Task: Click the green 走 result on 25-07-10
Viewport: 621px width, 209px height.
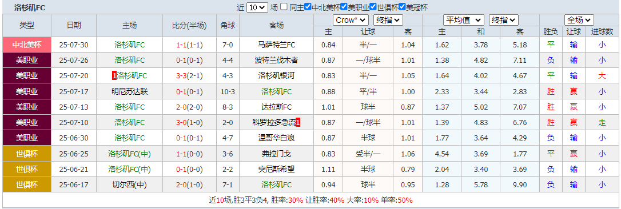Action: coord(602,122)
